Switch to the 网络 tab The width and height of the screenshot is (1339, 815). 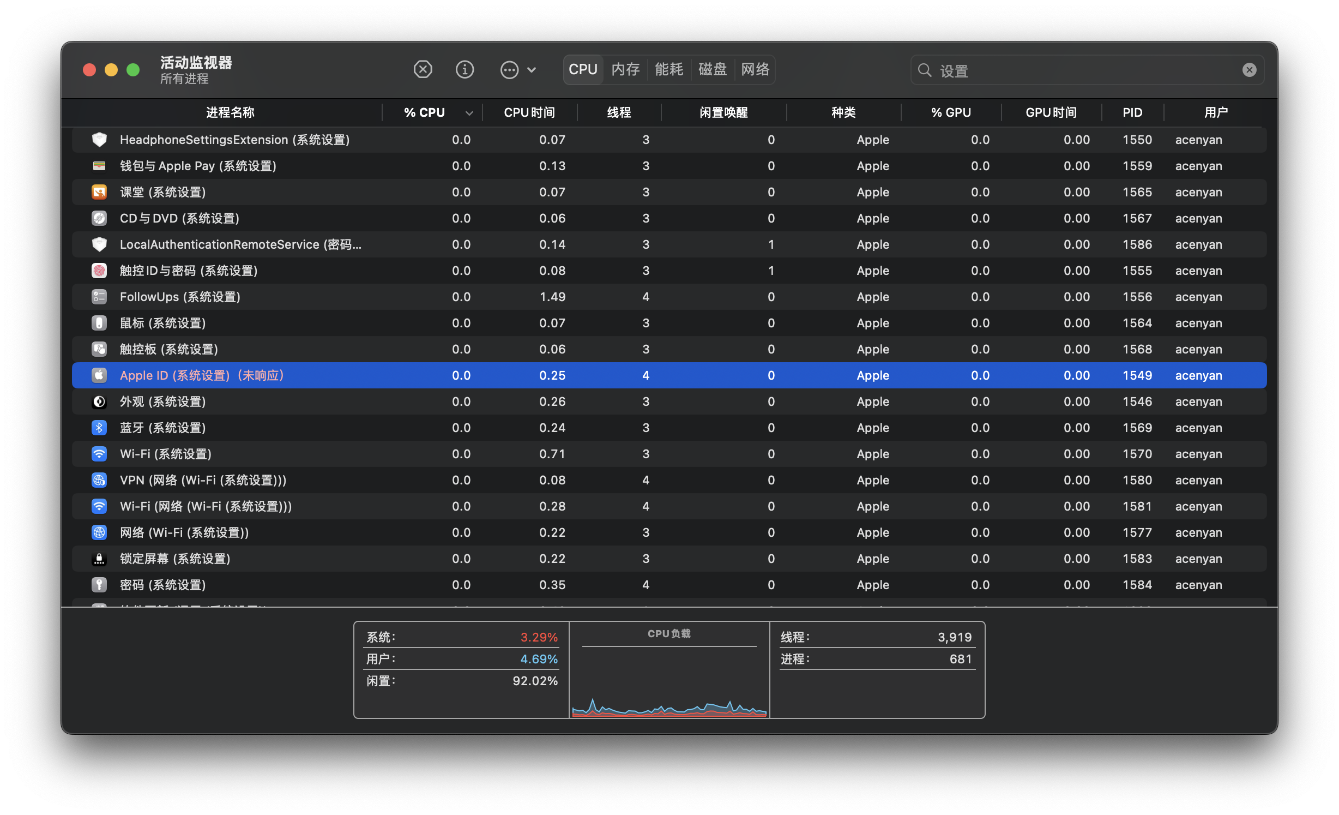pos(755,70)
